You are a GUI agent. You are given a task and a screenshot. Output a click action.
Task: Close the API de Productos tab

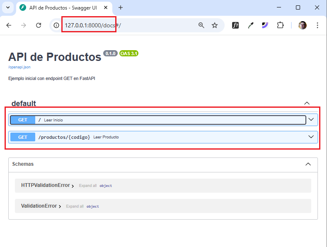click(106, 7)
